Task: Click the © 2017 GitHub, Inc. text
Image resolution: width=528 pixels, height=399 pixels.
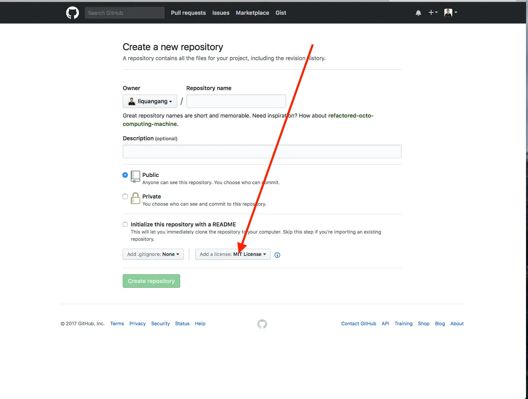Action: pos(82,324)
